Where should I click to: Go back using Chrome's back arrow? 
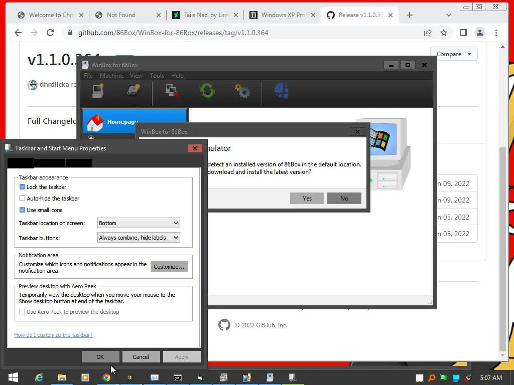(x=18, y=33)
